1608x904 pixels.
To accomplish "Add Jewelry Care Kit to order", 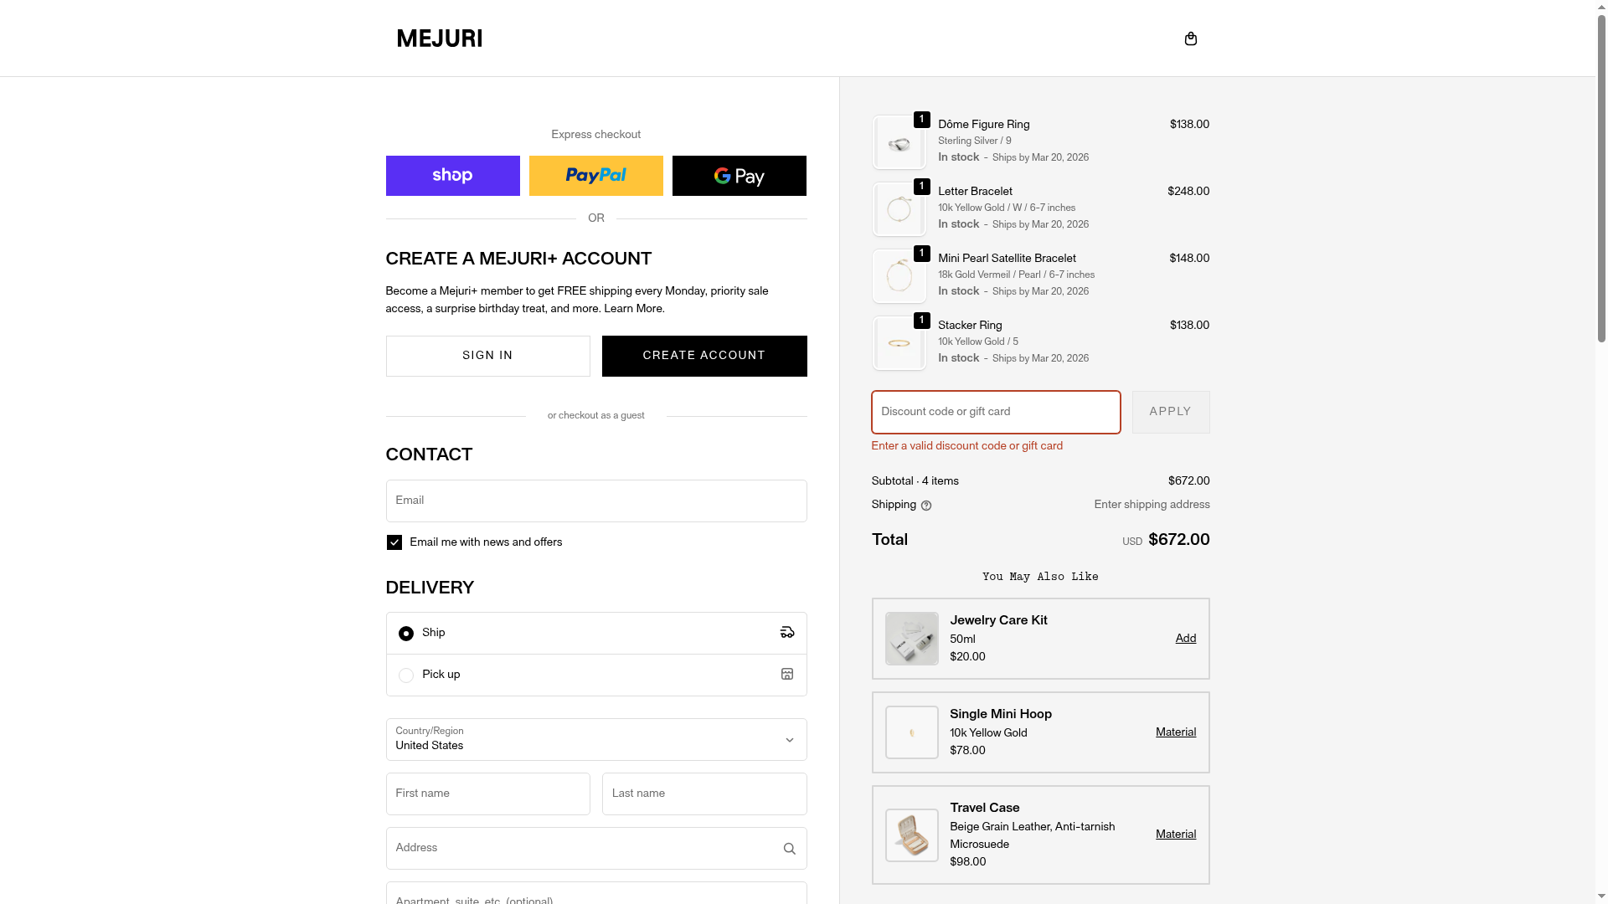I will tap(1185, 639).
